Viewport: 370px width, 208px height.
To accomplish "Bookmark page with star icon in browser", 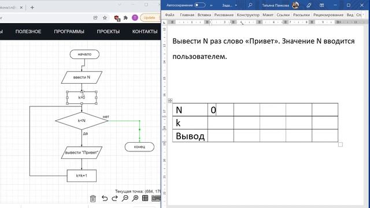I will point(105,18).
